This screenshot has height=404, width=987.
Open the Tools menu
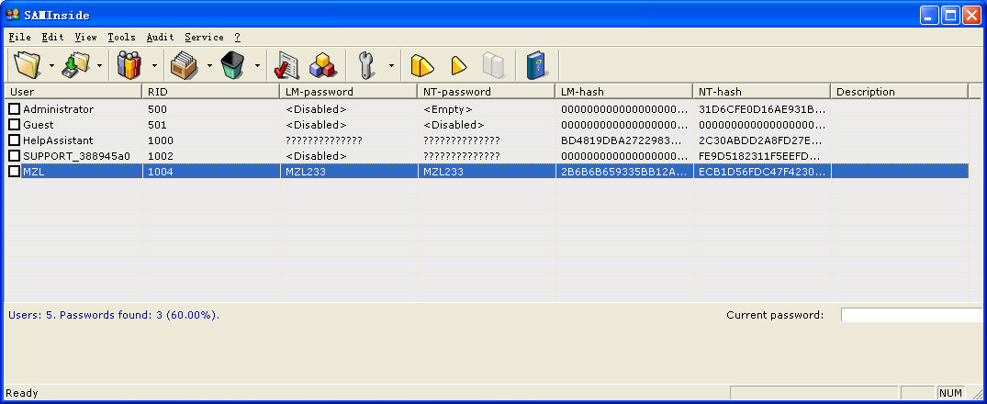pos(121,37)
